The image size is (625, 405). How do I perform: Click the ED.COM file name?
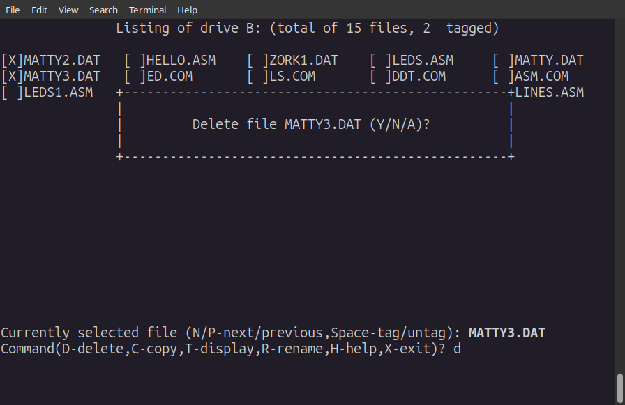[170, 77]
